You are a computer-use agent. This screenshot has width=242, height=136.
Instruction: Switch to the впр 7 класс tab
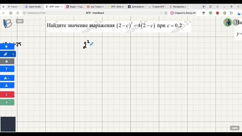point(95,7)
